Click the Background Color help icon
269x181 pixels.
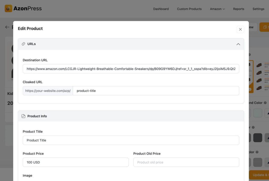265,103
